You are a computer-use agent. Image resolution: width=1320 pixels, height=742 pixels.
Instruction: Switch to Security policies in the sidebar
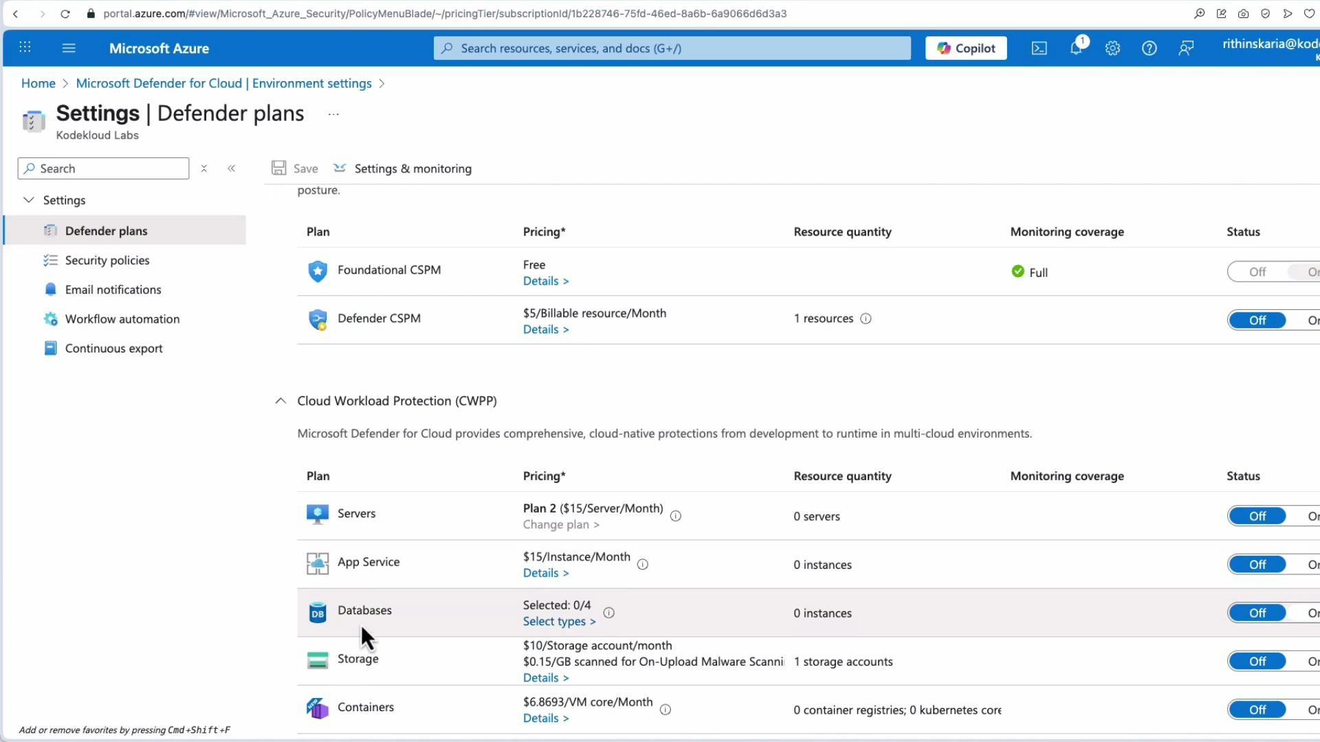pos(107,260)
